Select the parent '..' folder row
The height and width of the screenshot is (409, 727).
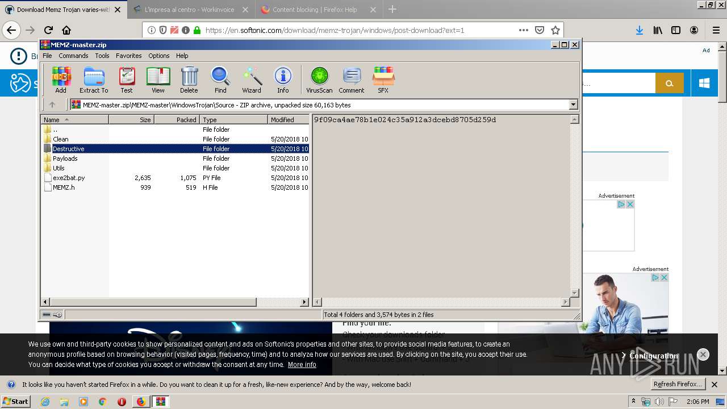(175, 130)
